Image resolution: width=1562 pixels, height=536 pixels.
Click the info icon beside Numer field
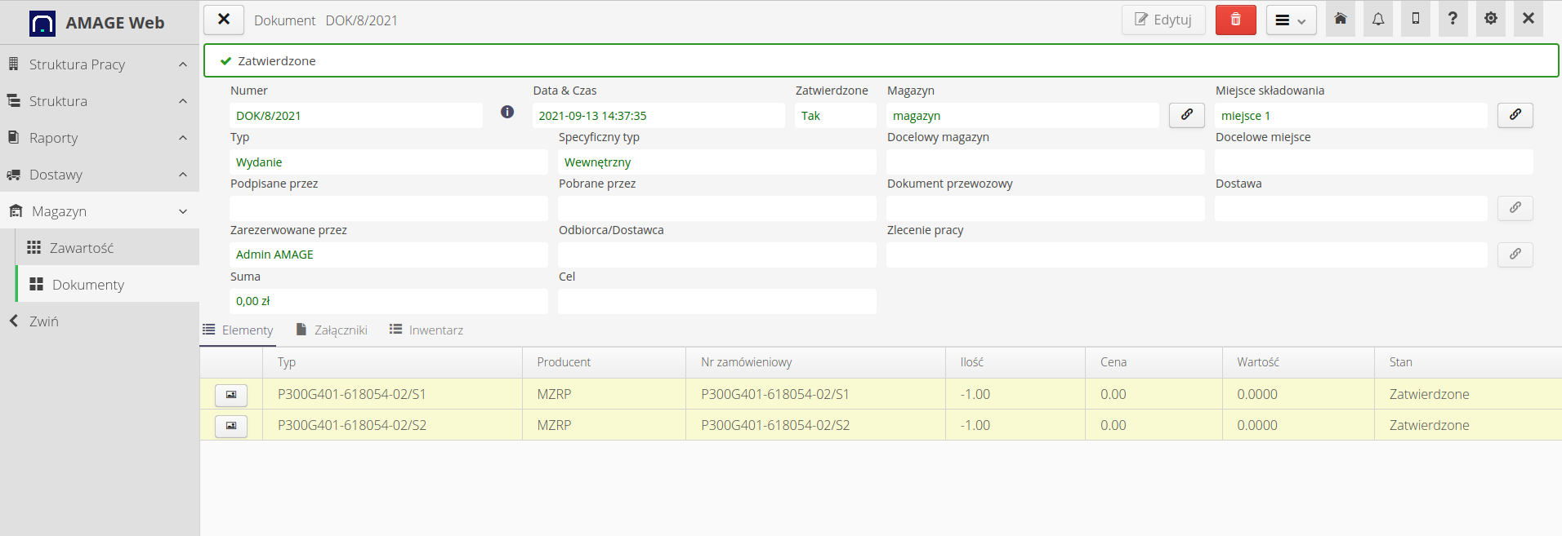tap(507, 112)
